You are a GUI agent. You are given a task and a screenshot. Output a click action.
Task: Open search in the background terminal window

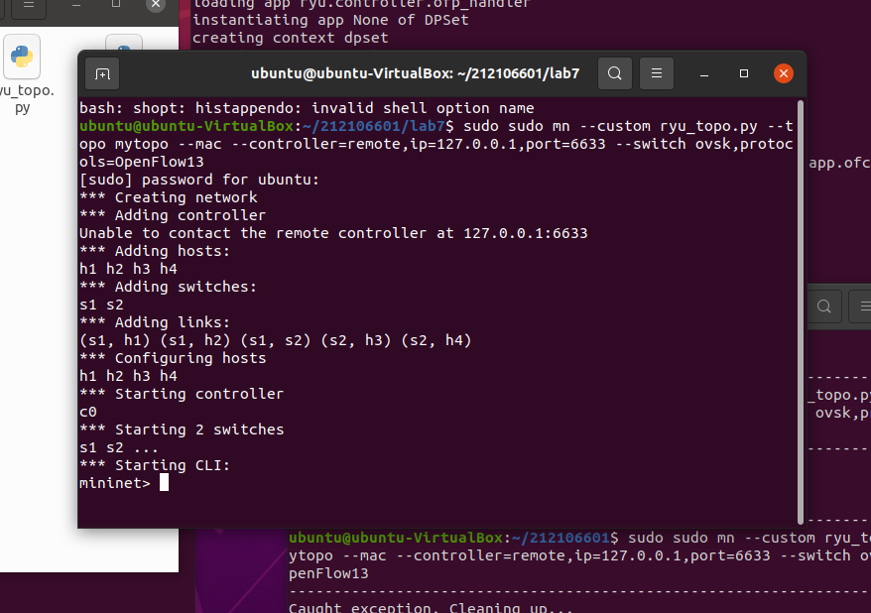click(823, 306)
